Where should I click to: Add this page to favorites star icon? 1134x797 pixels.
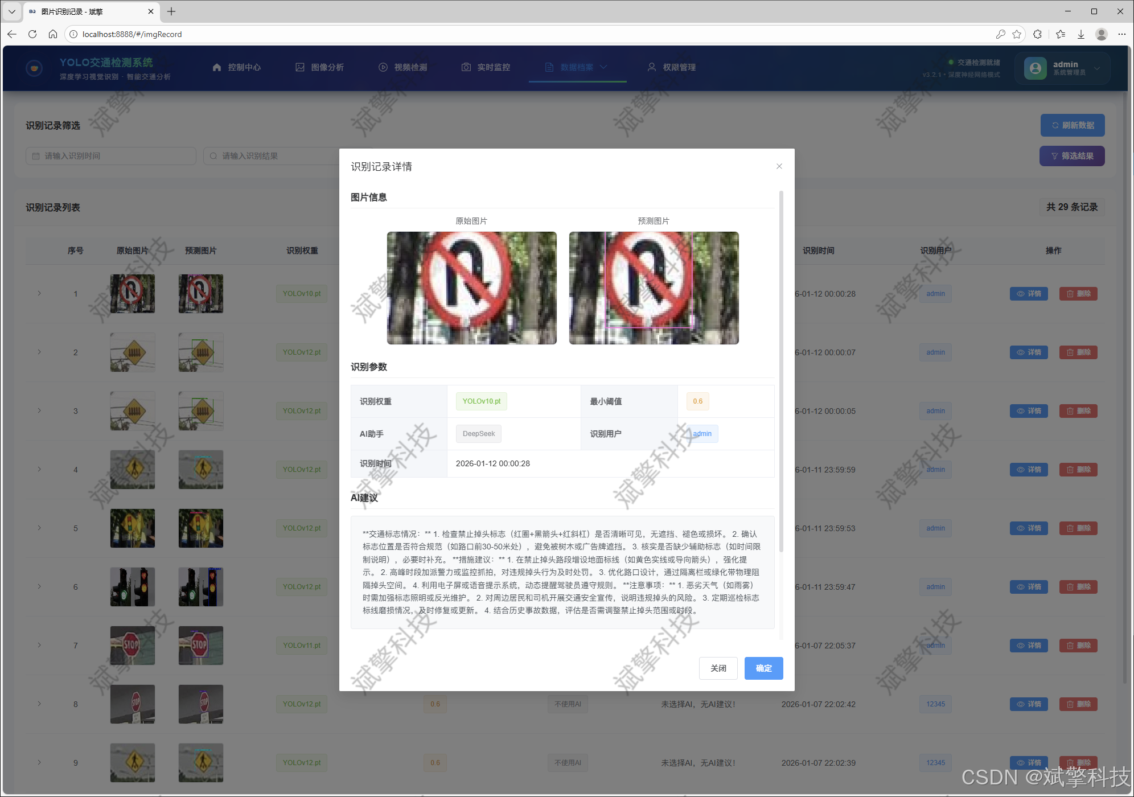[x=1017, y=34]
